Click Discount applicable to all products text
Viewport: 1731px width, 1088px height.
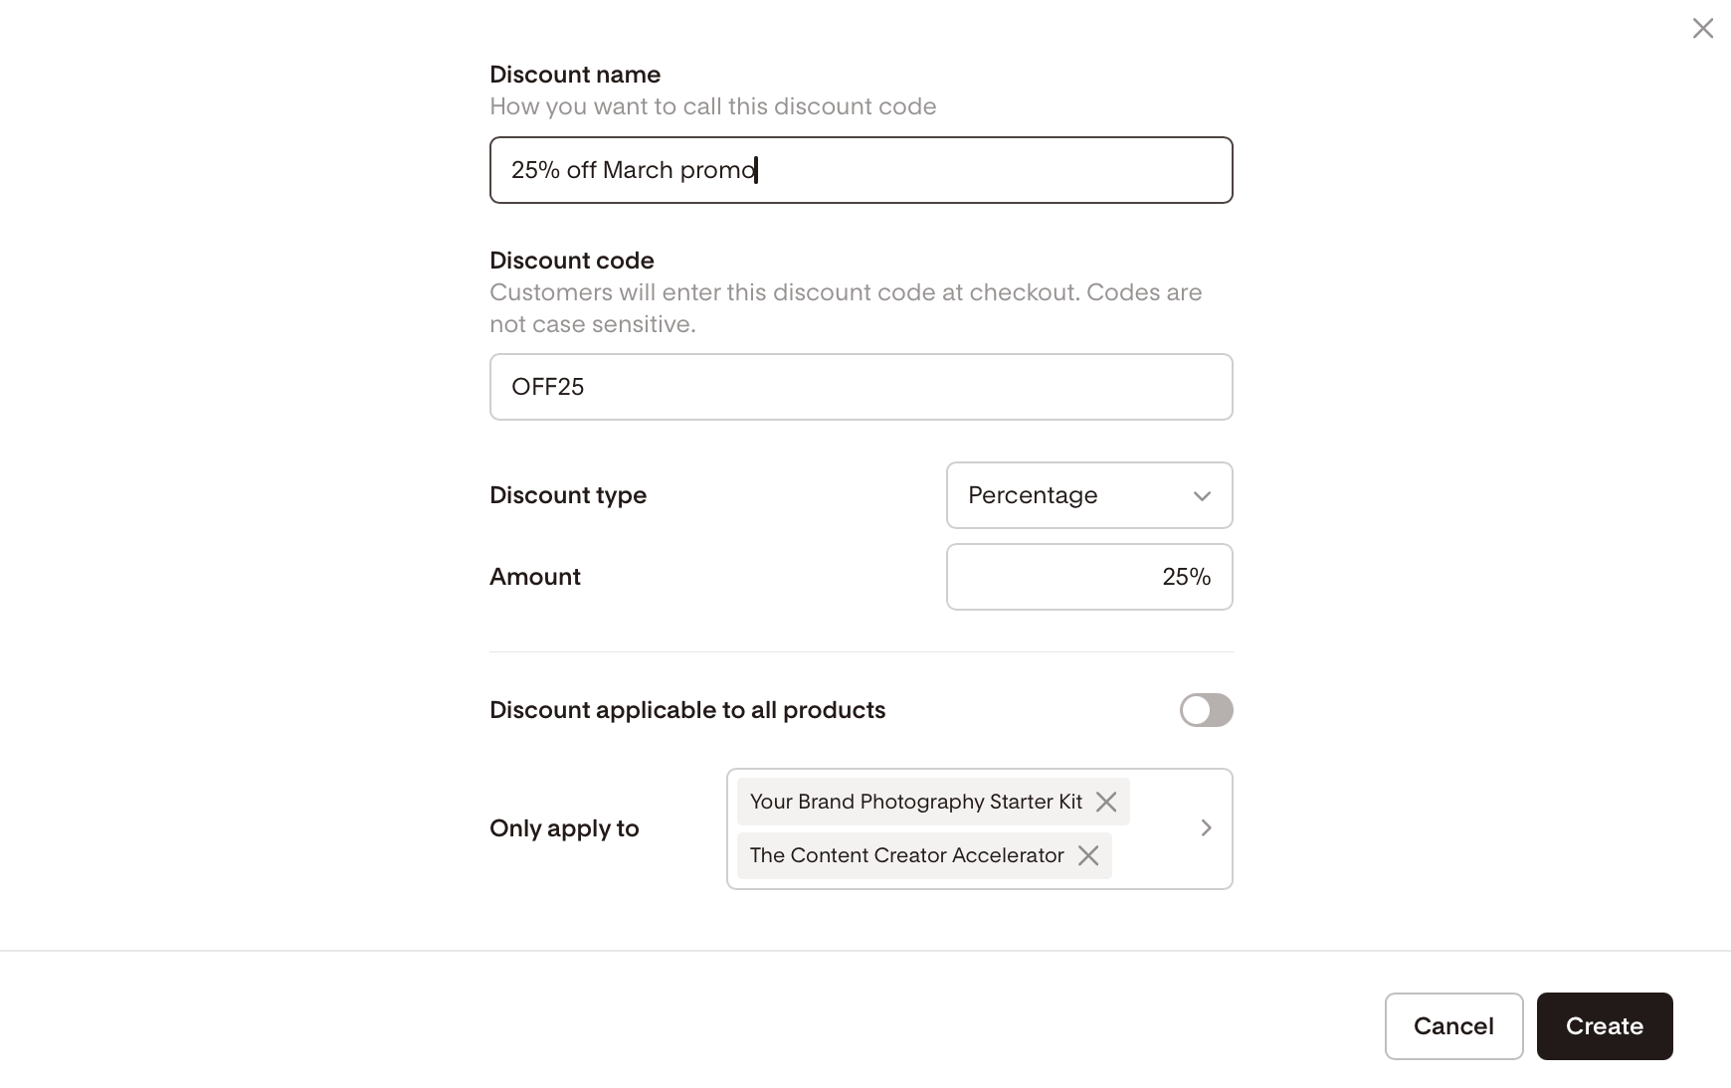[687, 710]
